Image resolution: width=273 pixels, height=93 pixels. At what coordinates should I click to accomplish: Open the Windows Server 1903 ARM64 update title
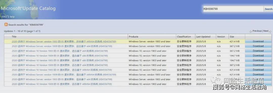[x=64, y=42]
